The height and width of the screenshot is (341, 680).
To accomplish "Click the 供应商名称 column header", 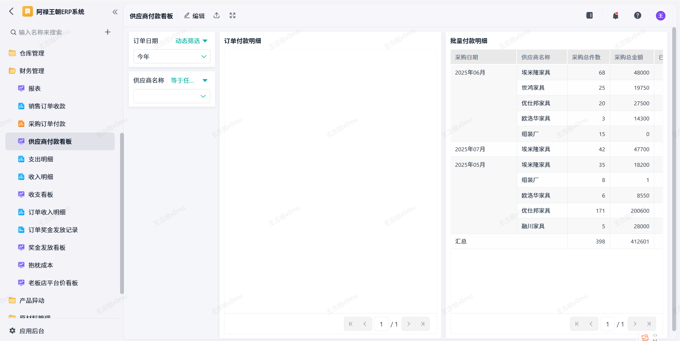I will pos(542,57).
